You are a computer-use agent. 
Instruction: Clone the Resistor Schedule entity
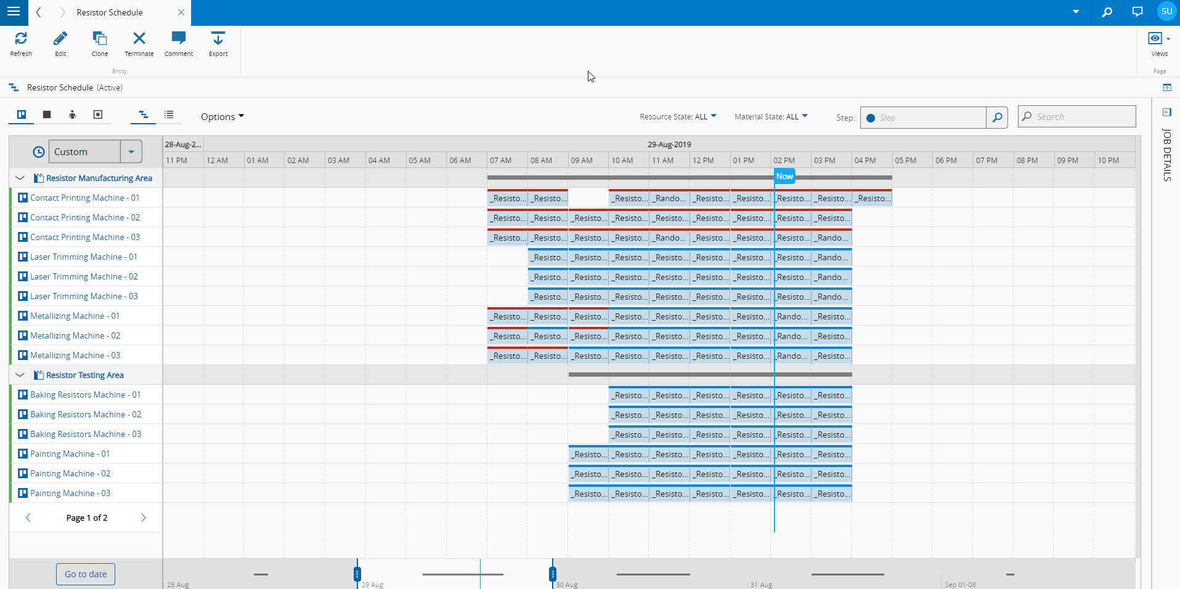point(100,39)
